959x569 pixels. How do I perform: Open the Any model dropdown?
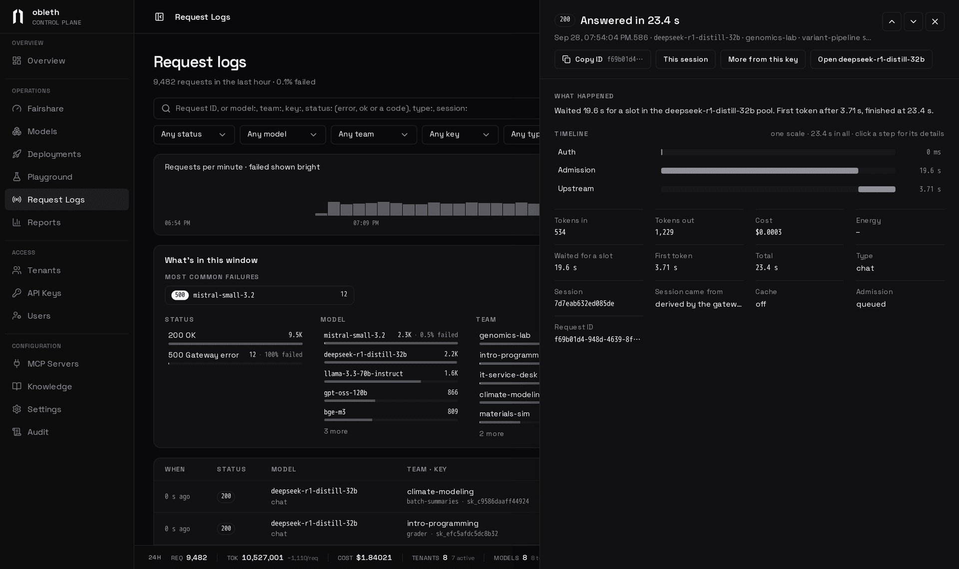point(283,135)
